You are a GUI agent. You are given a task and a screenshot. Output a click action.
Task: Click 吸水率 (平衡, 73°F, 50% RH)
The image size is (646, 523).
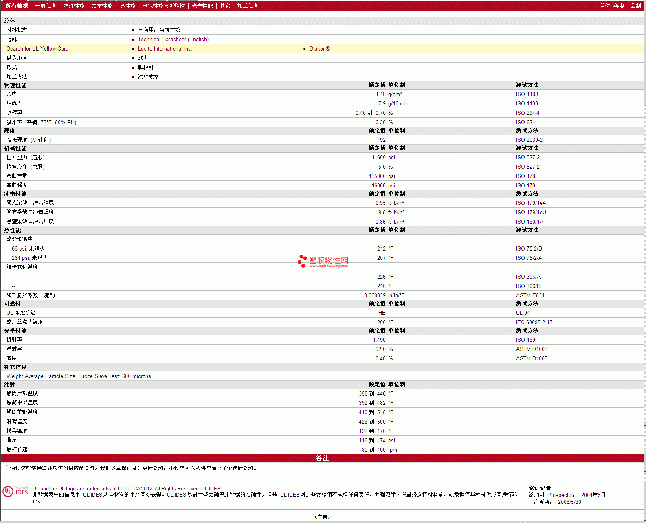41,122
